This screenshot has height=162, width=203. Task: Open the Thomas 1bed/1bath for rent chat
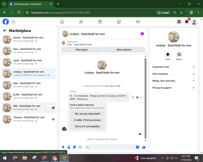pyautogui.click(x=28, y=119)
